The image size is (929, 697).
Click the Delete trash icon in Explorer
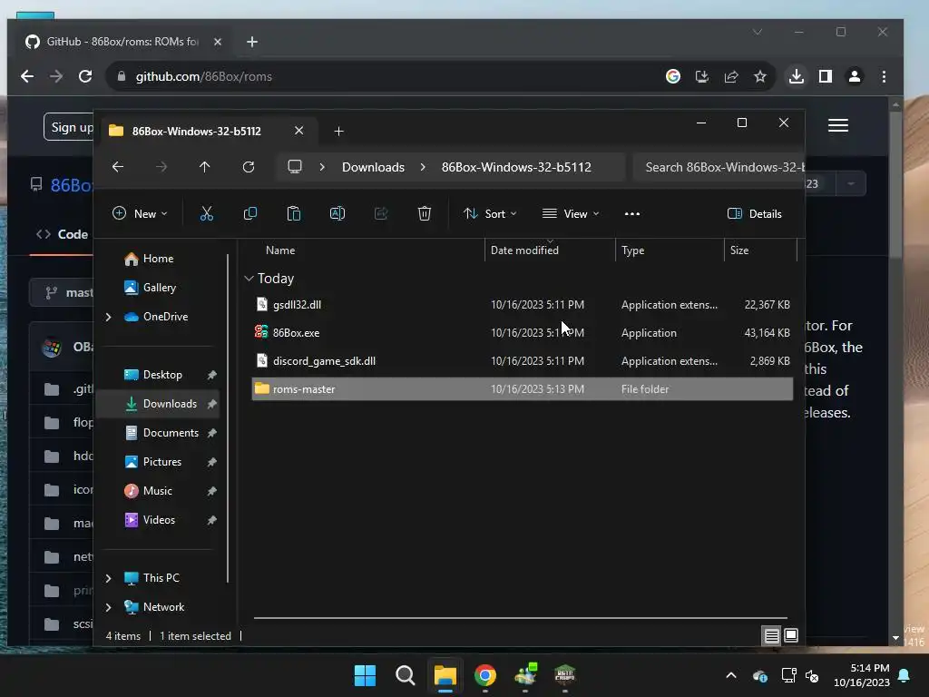tap(425, 214)
